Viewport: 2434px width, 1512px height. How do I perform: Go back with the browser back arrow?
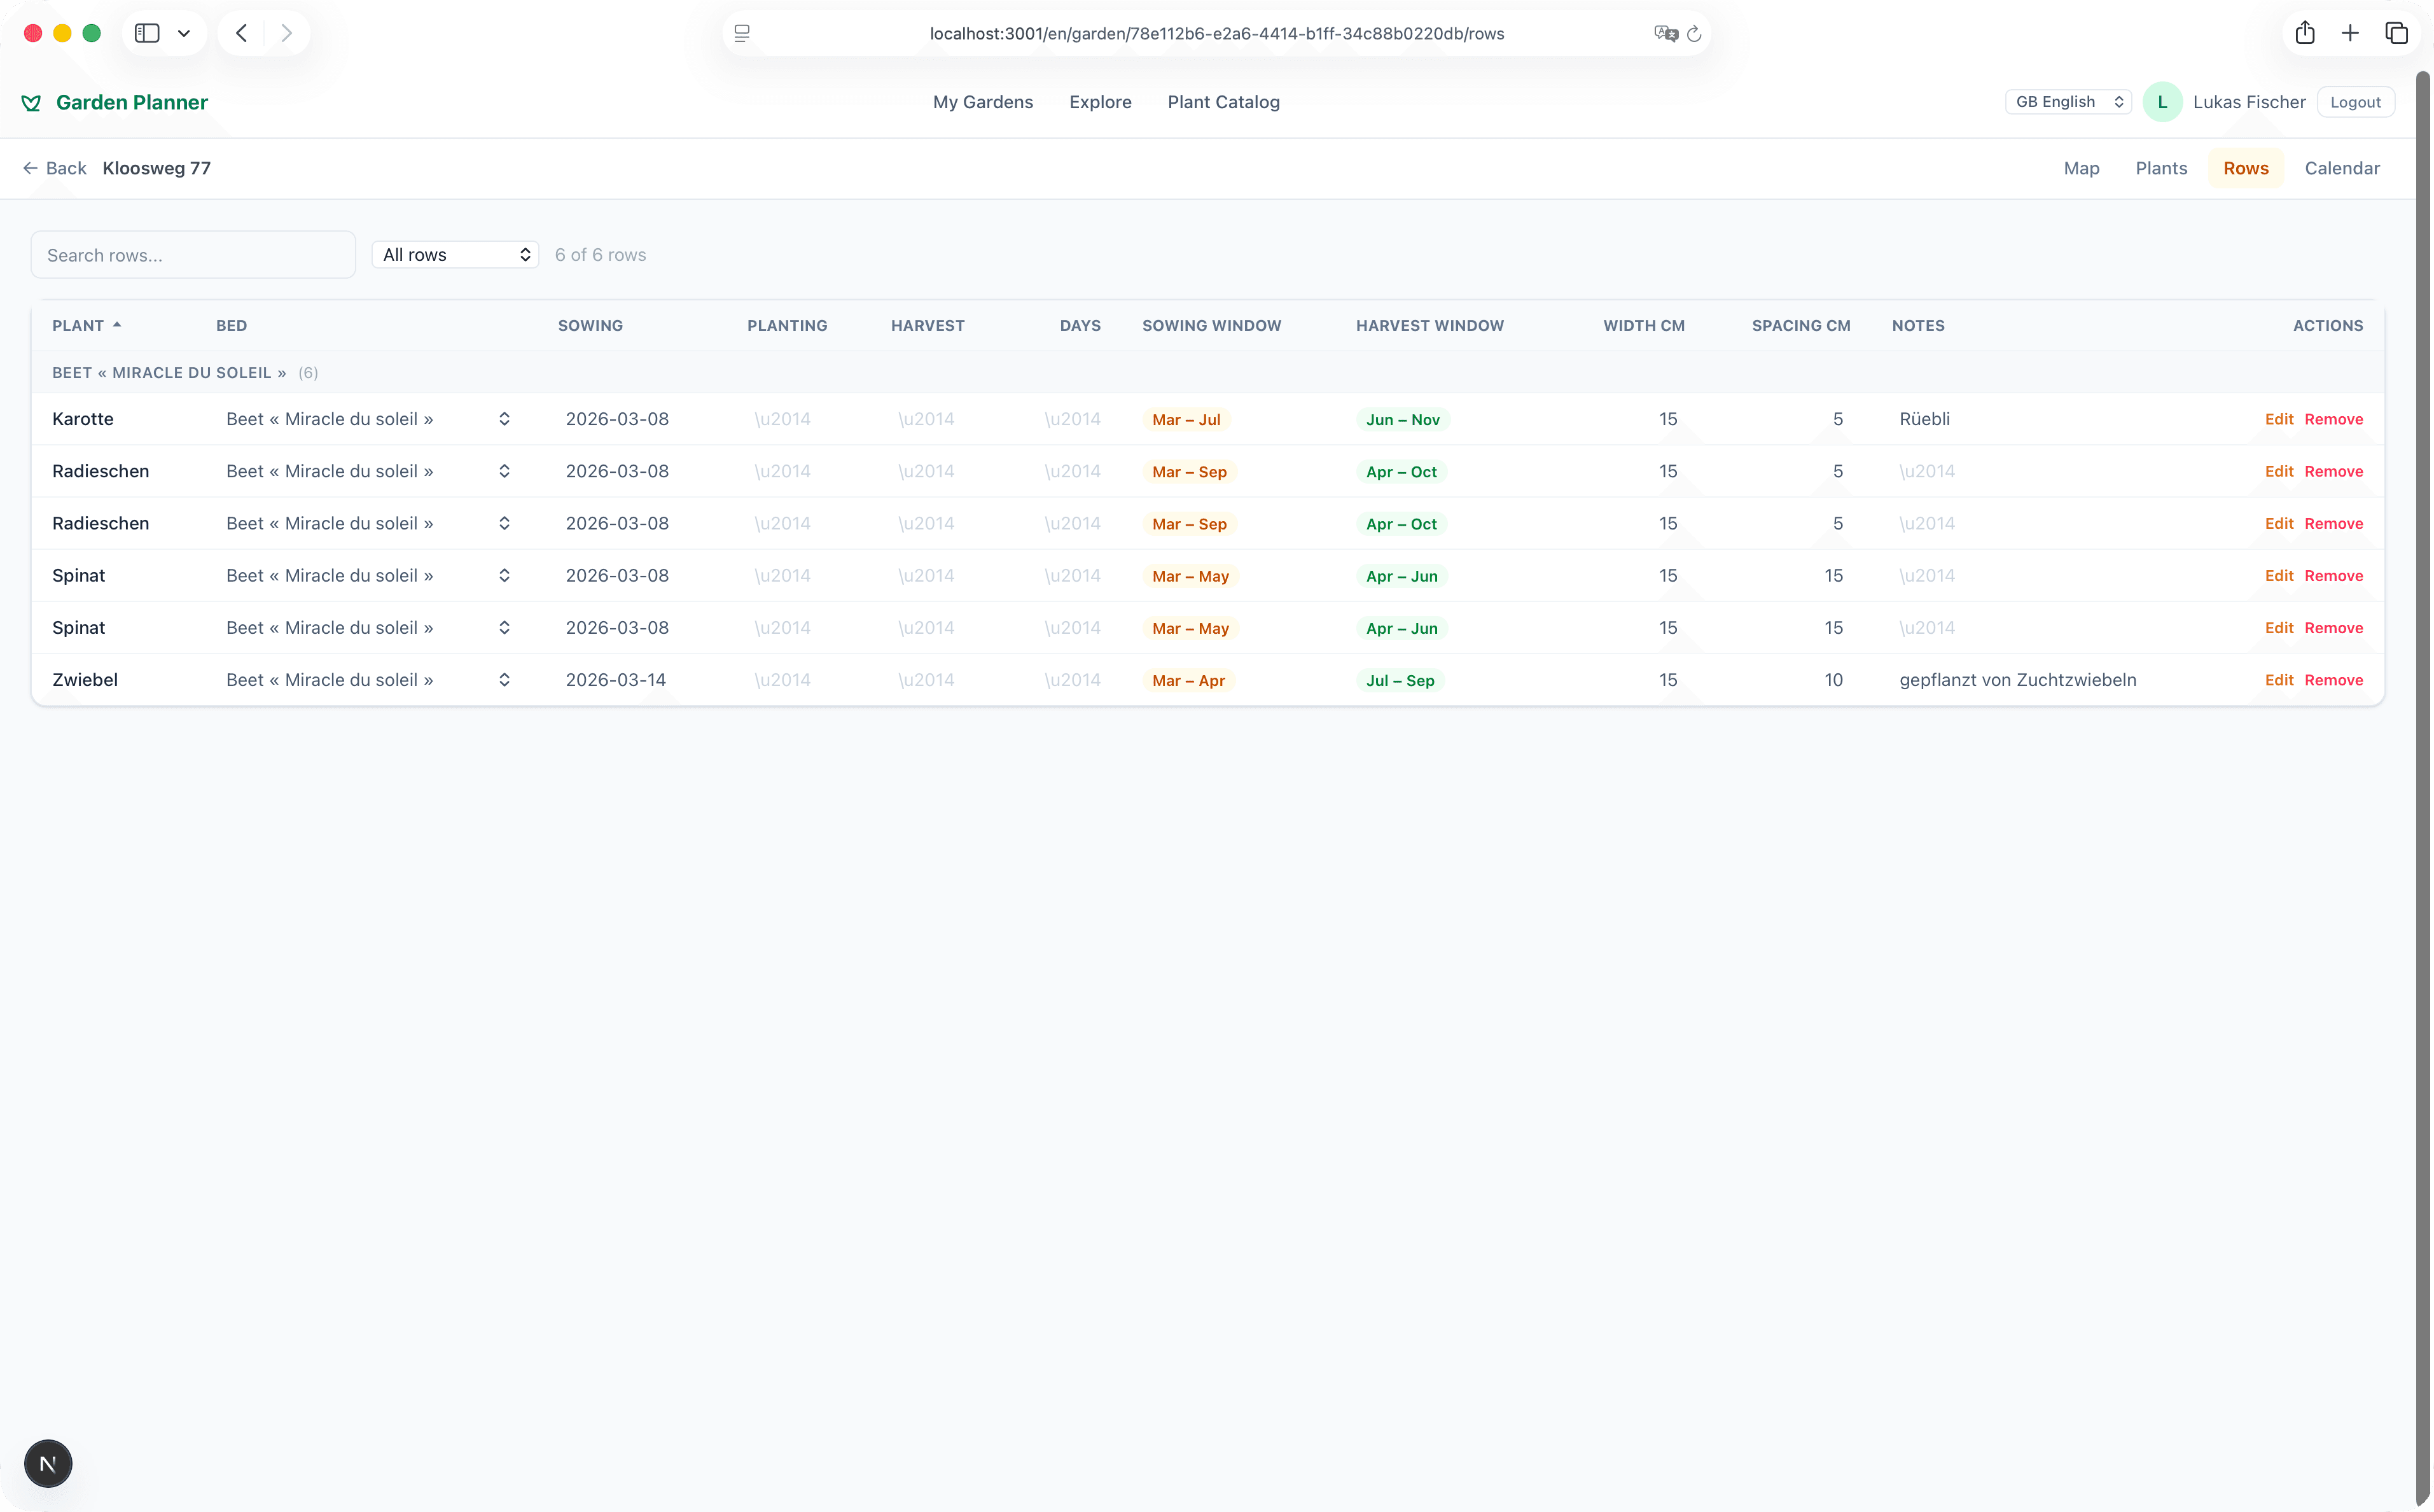pyautogui.click(x=241, y=33)
